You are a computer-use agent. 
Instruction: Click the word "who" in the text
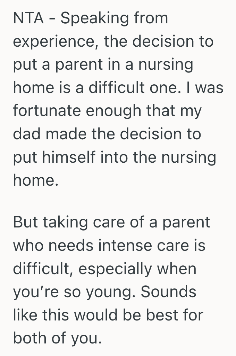(x=27, y=245)
